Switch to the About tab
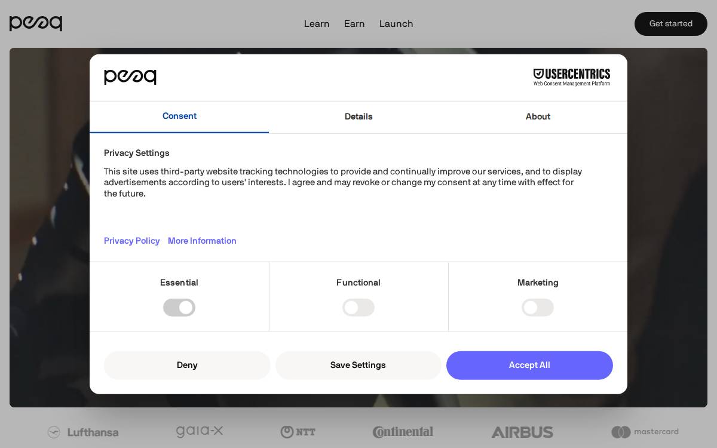The image size is (717, 448). (x=538, y=116)
